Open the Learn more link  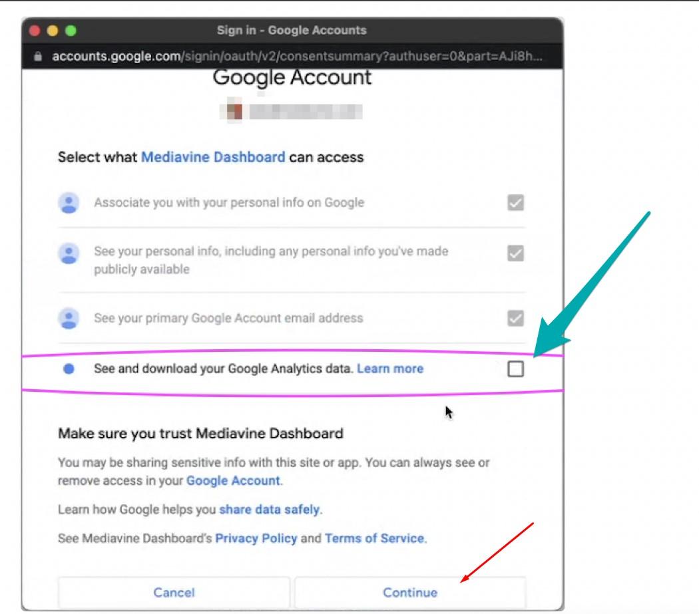point(390,369)
